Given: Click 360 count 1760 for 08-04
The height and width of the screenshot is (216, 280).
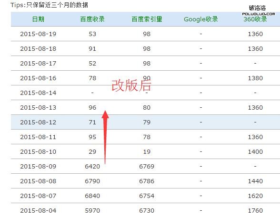Looking at the screenshot, I should 255,210.
